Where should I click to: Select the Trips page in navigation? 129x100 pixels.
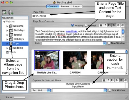pos(15,44)
